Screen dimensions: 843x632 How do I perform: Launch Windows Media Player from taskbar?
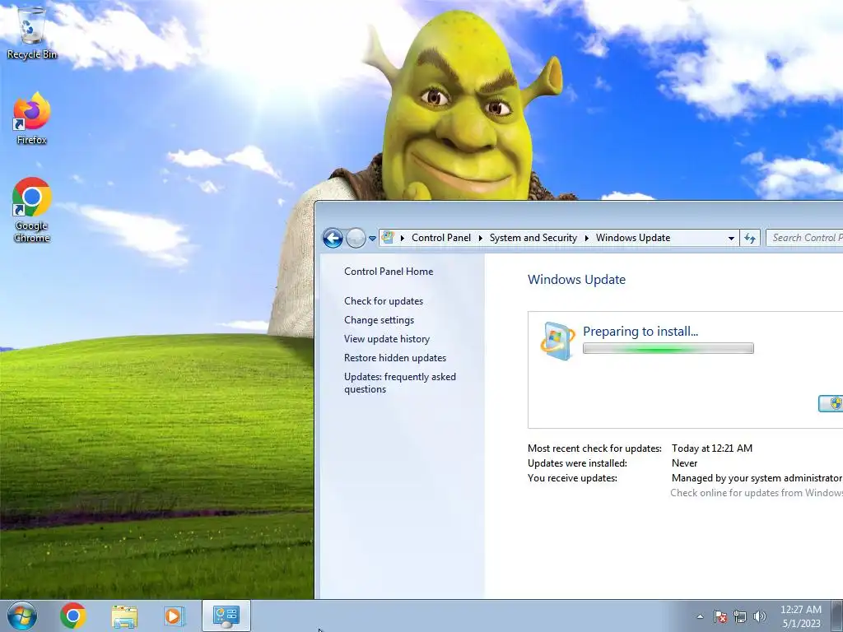coord(175,616)
